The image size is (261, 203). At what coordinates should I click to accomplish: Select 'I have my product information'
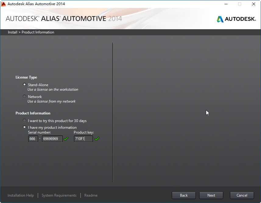tap(24, 127)
